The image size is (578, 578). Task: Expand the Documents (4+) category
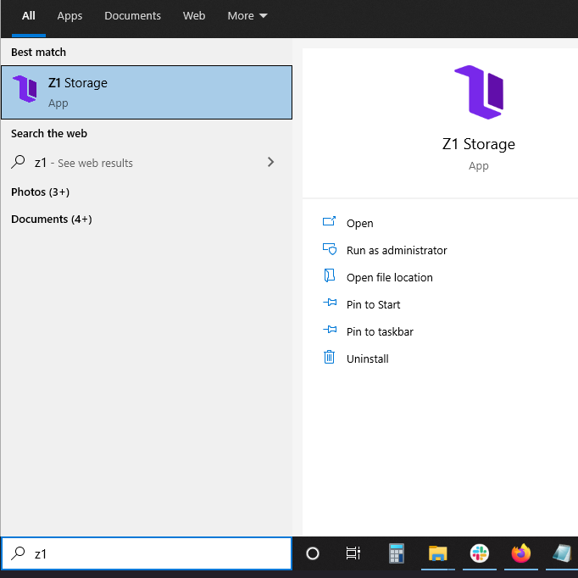(x=51, y=220)
